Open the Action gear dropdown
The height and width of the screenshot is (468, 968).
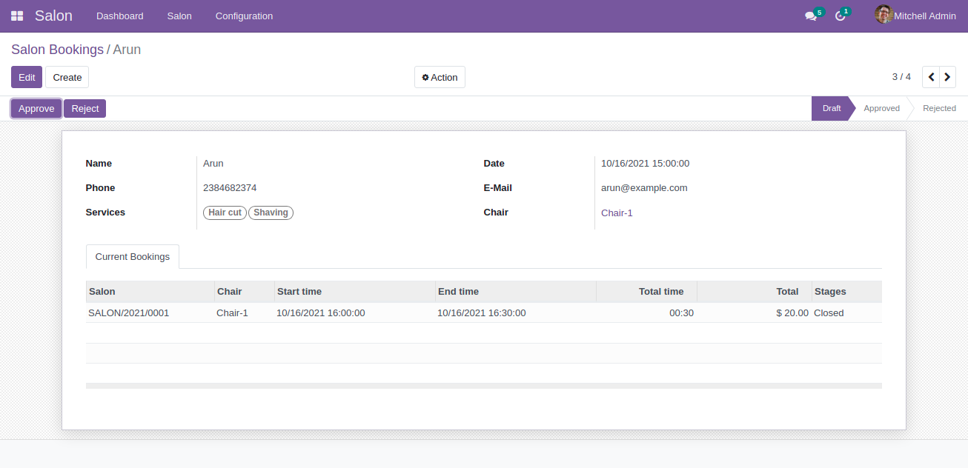[440, 77]
